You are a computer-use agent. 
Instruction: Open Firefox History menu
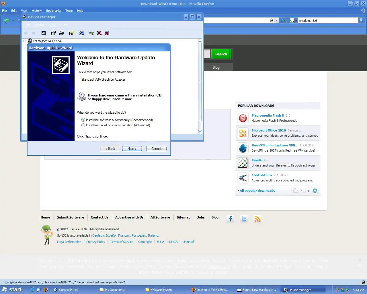coord(37,11)
